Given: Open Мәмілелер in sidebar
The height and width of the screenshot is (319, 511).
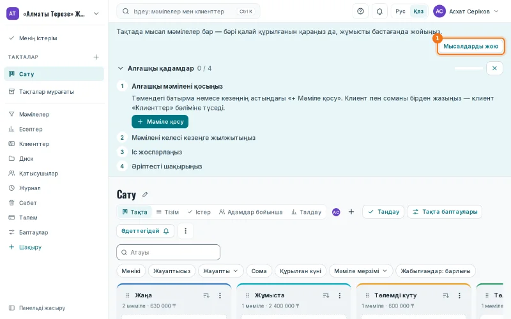Looking at the screenshot, I should pyautogui.click(x=54, y=114).
